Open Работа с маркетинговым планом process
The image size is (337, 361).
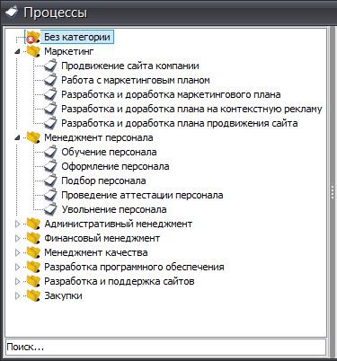point(136,80)
